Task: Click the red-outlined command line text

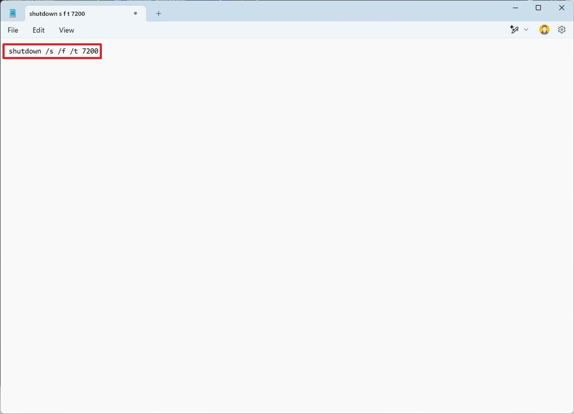Action: coord(52,51)
